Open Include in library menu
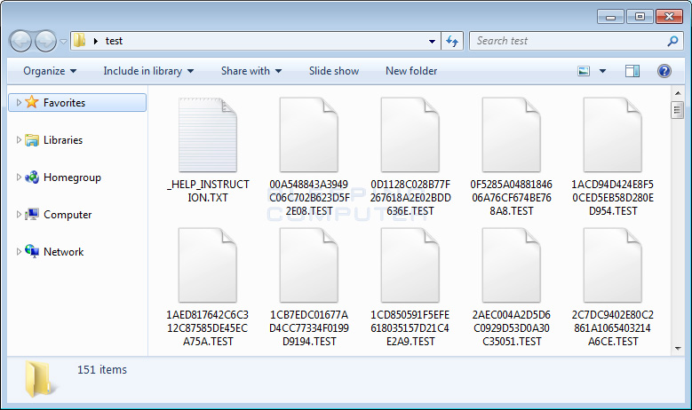The height and width of the screenshot is (410, 692). point(148,71)
